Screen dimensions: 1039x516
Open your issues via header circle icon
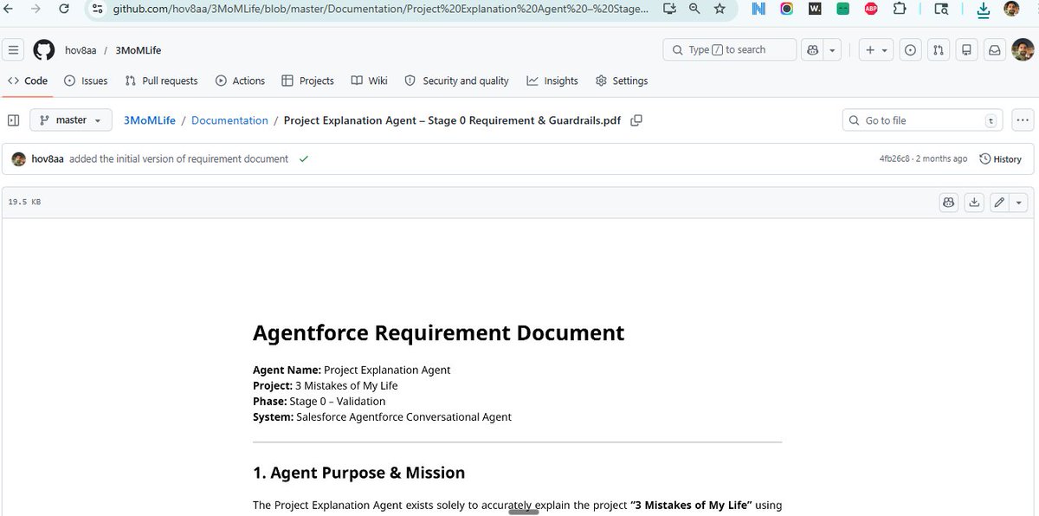pos(910,50)
